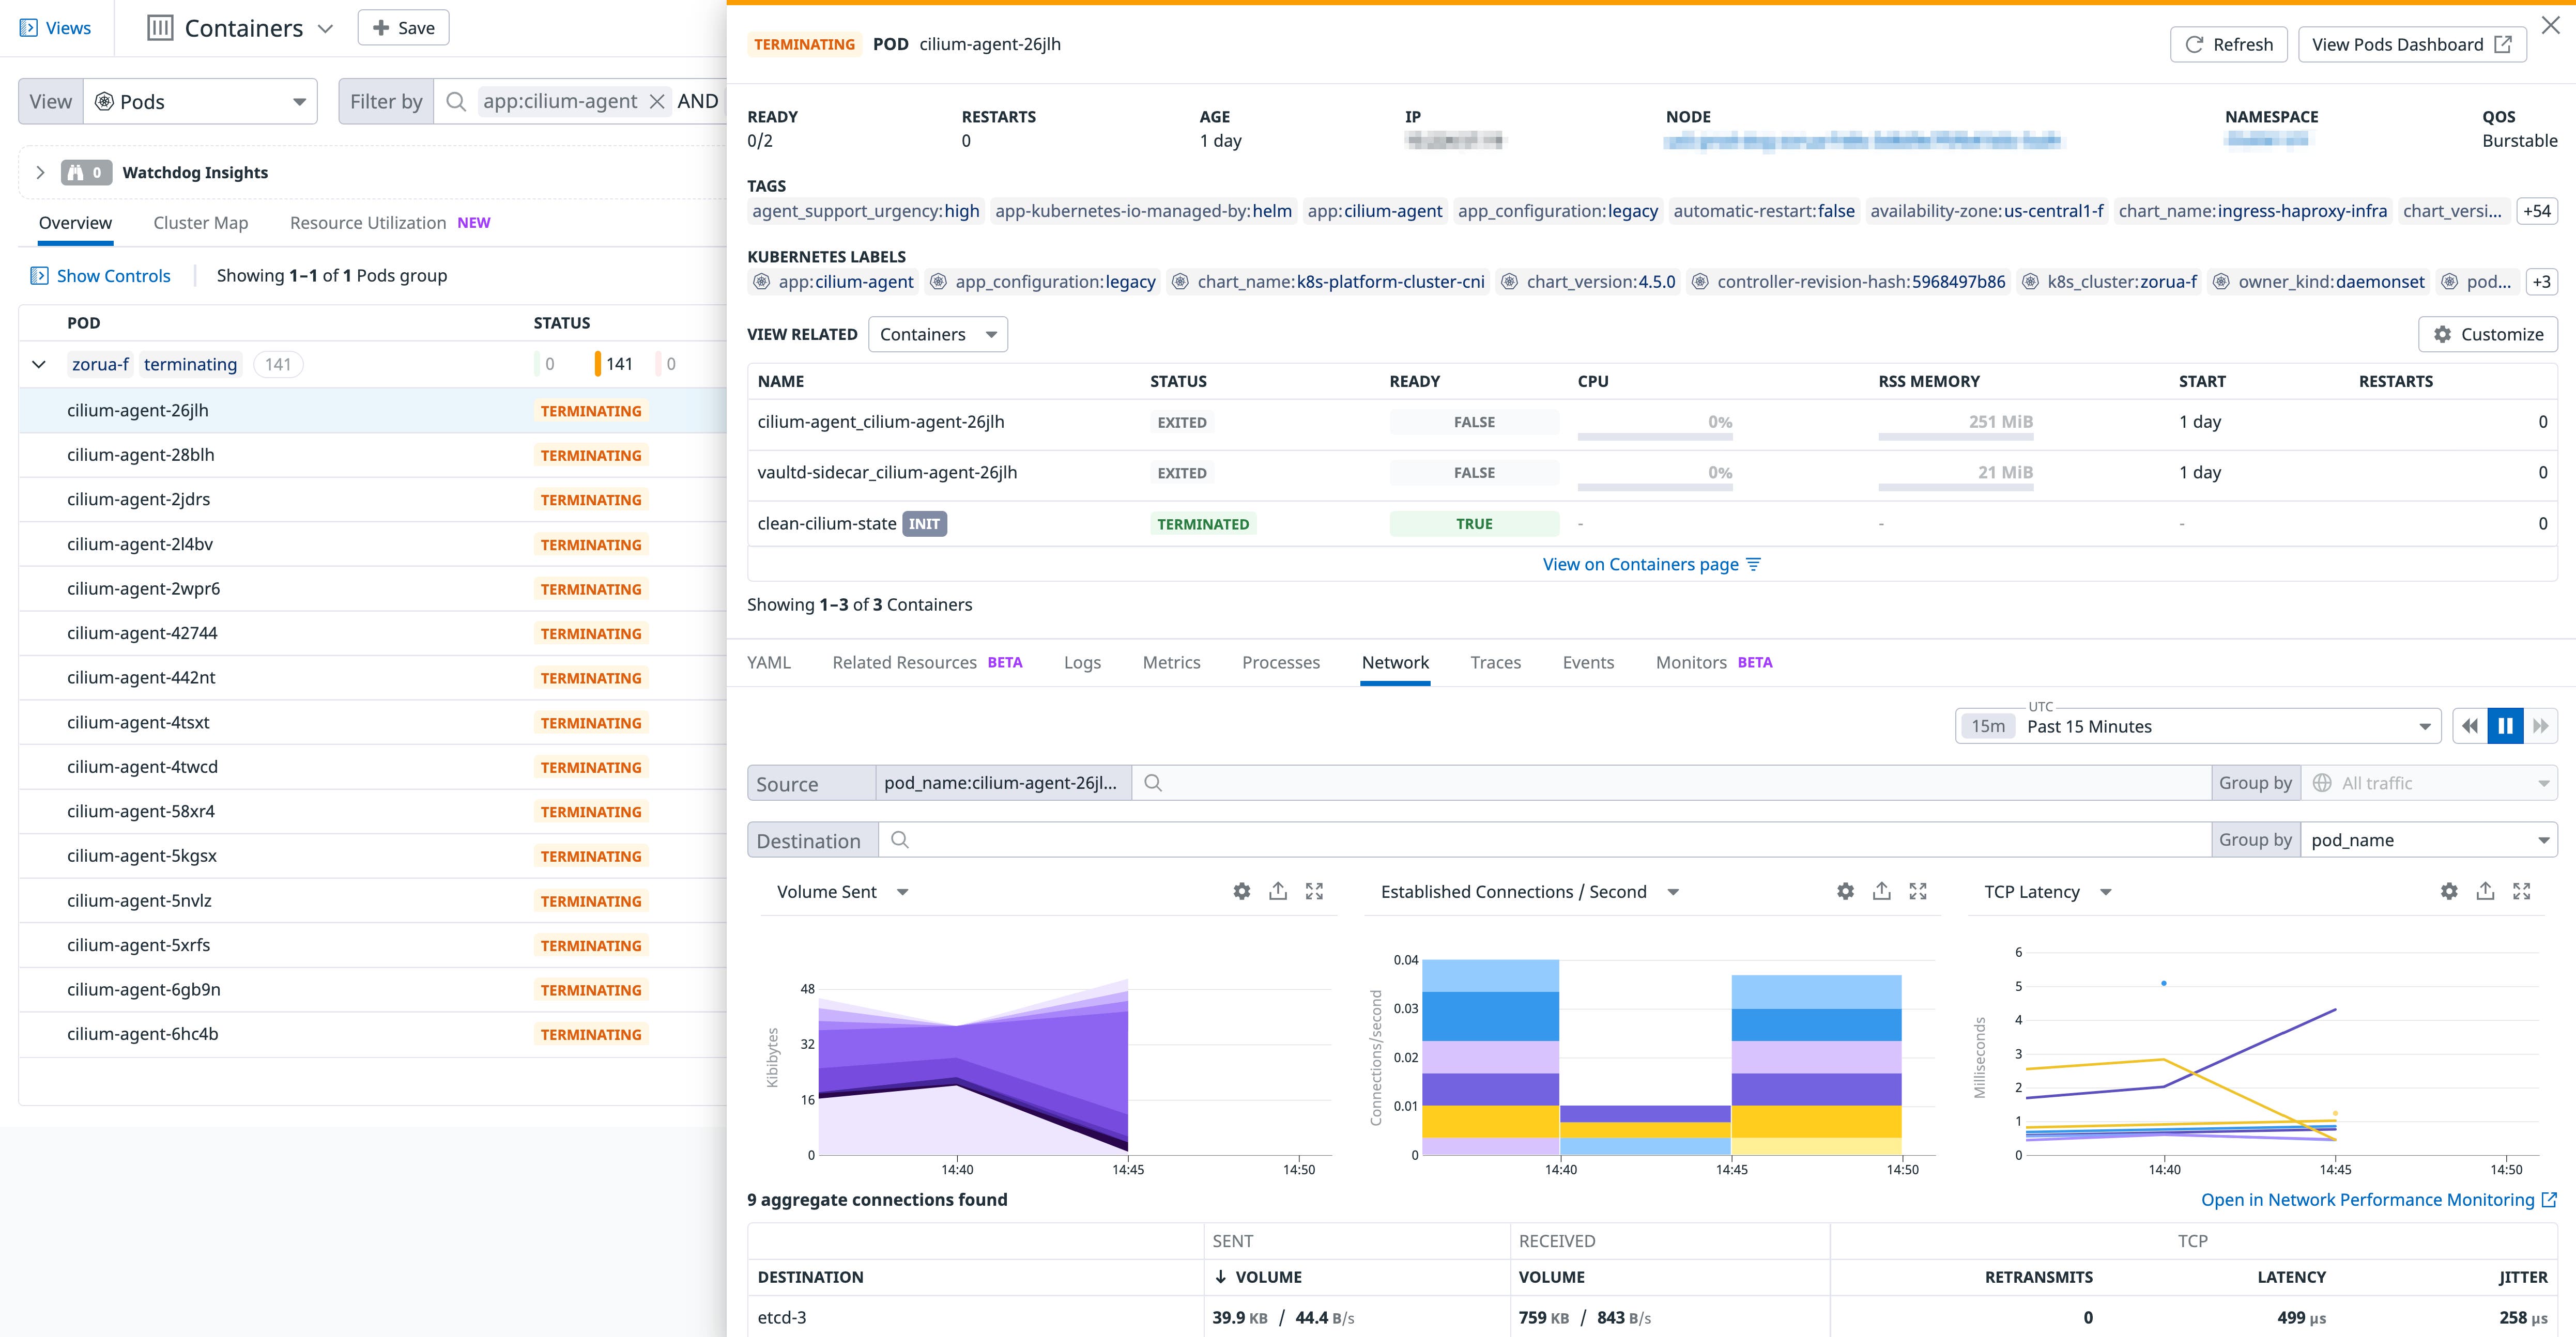Screen dimensions: 2576x1337
Task: Collapse the zorua-f terminating pod group
Action: 38,364
